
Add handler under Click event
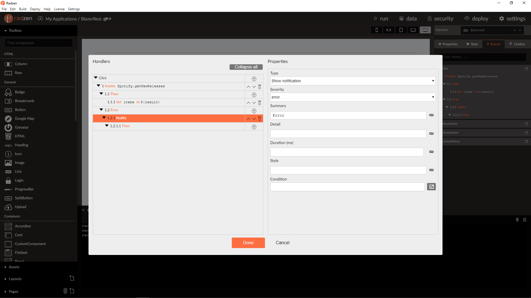pos(254,79)
